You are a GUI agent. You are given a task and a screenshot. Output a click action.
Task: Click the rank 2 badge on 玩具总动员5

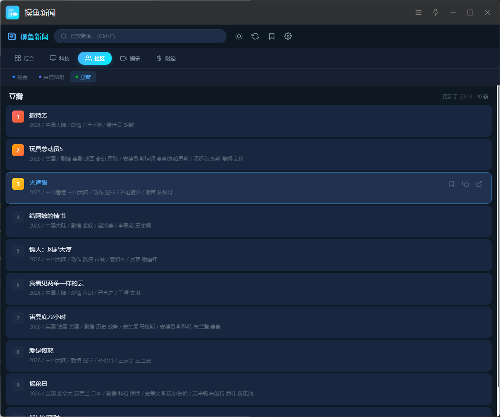tap(18, 150)
